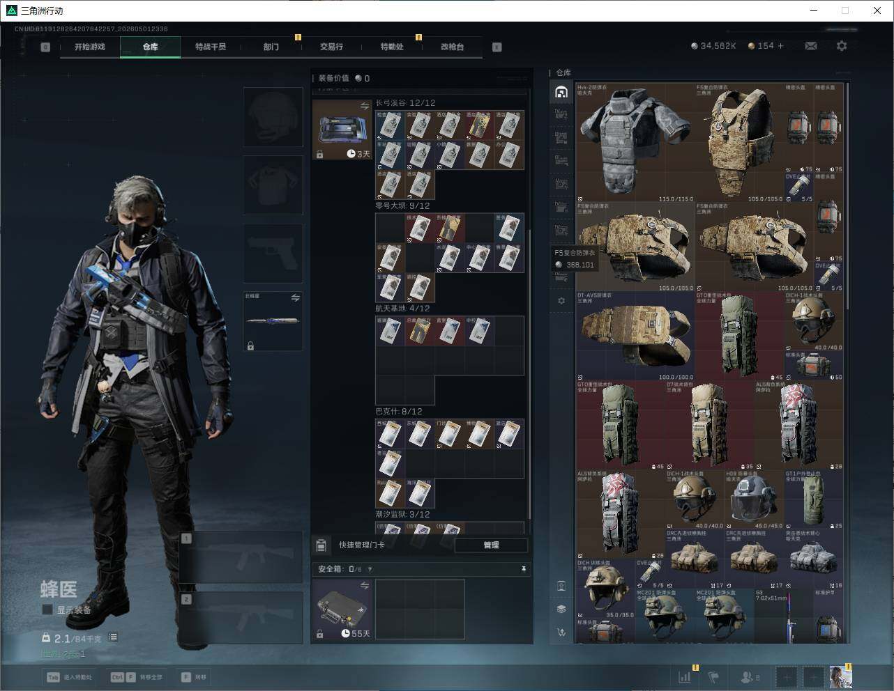This screenshot has height=691, width=894.
Task: Click the Tab 进入特勤处 shortcut button
Action: pyautogui.click(x=69, y=677)
